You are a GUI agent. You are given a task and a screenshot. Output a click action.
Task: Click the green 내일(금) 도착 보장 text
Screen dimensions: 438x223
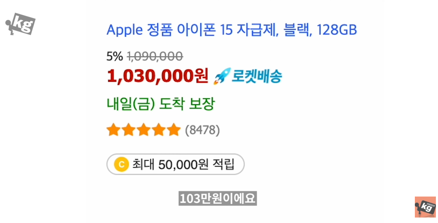point(160,104)
